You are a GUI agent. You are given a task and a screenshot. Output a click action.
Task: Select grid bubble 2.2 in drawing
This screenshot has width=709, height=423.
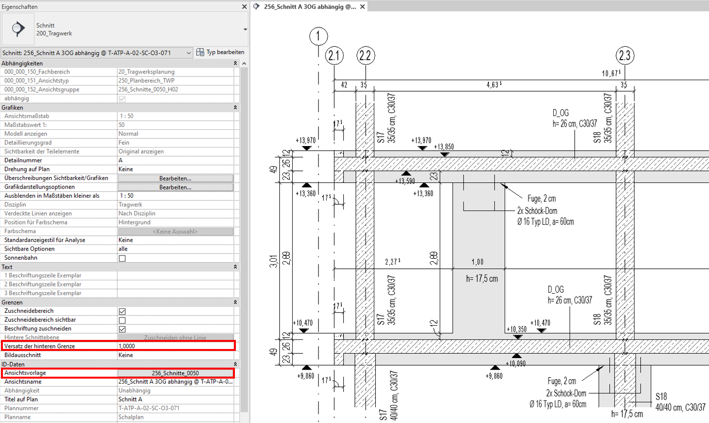tap(365, 56)
